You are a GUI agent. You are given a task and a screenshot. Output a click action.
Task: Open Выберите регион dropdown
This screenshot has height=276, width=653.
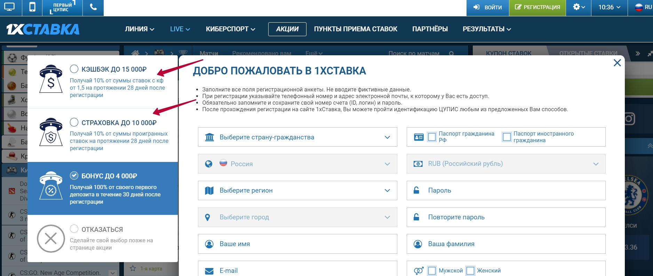[x=297, y=190]
